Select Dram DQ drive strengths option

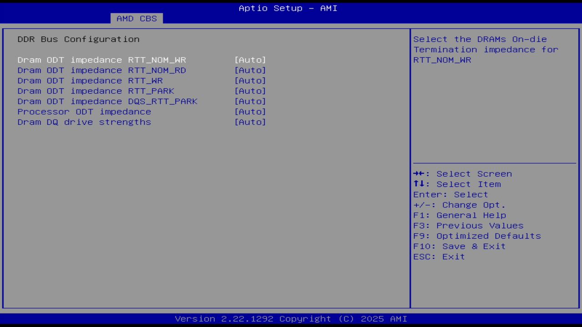[84, 122]
